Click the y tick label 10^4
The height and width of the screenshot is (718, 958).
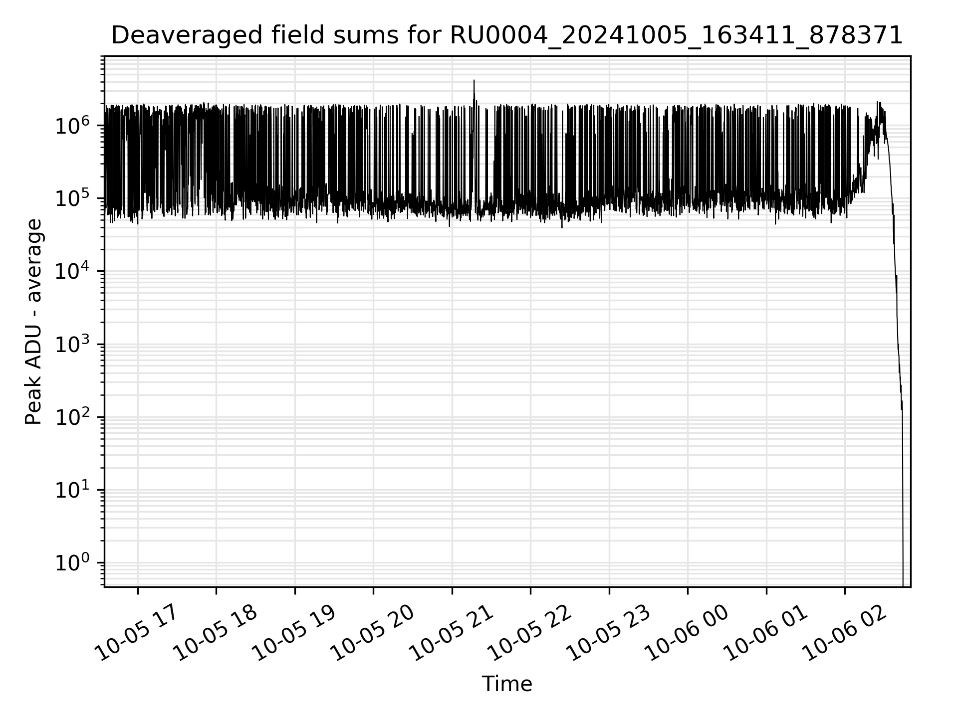point(72,270)
